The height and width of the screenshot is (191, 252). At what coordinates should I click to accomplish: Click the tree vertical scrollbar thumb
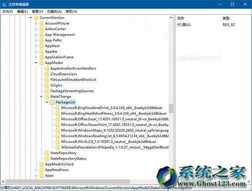(171, 108)
